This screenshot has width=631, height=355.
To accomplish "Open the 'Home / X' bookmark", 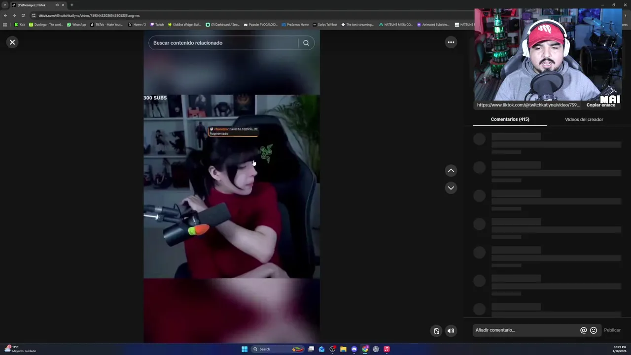I will 137,24.
